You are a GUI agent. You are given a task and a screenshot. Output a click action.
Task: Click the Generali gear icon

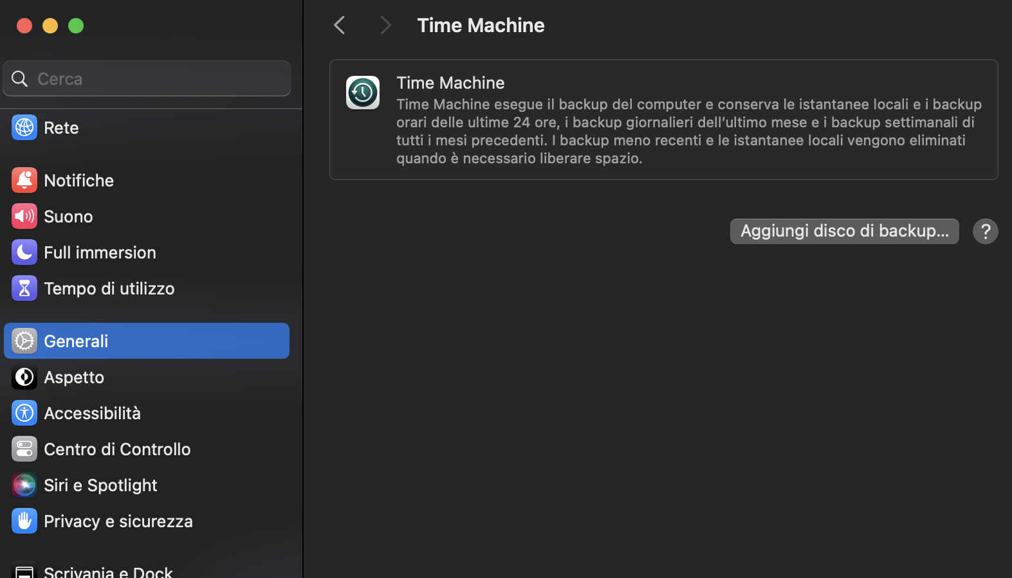point(24,341)
